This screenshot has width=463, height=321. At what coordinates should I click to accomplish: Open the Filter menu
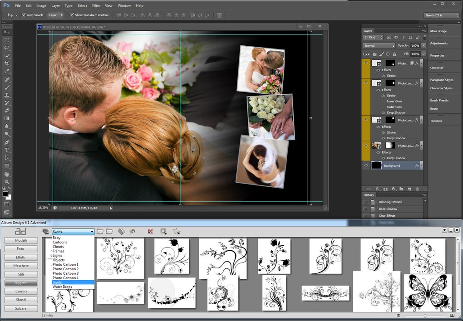coord(96,5)
